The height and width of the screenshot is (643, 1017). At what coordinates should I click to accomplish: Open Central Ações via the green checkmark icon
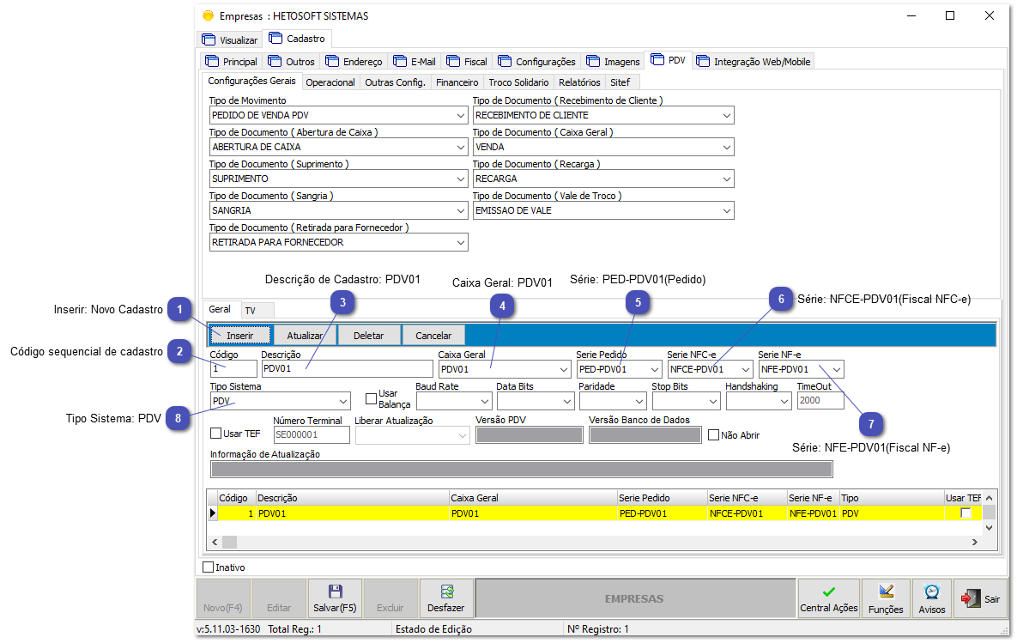point(828,591)
